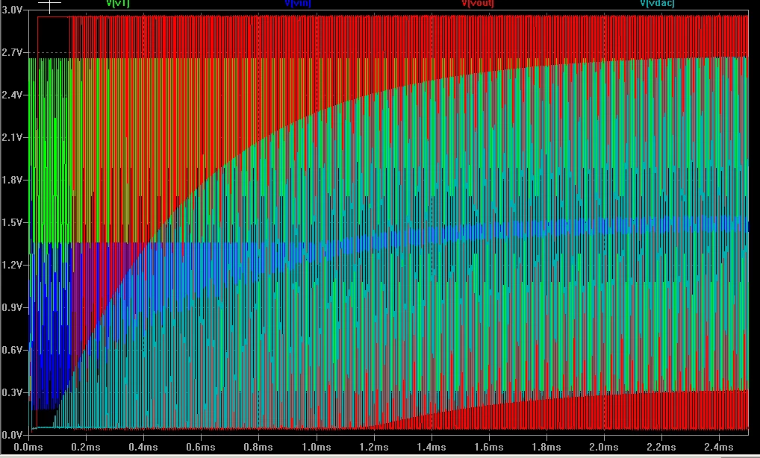Click the 2.4ms time axis label
The width and height of the screenshot is (760, 458).
click(x=719, y=447)
